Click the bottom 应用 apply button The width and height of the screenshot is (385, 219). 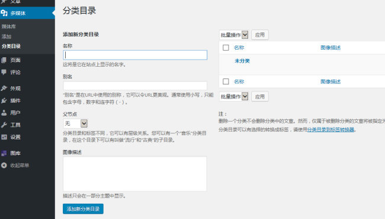(x=260, y=97)
